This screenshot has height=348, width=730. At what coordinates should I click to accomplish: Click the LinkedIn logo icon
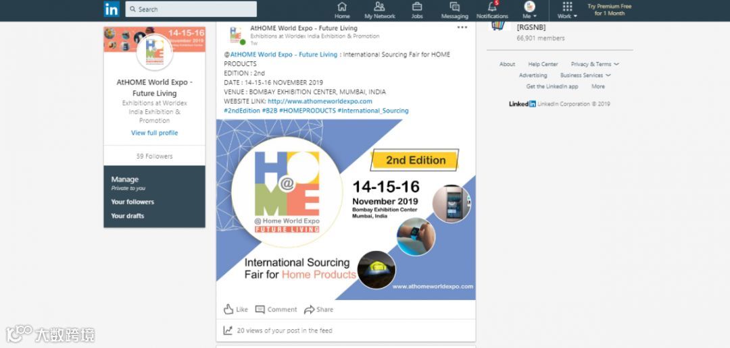[112, 9]
